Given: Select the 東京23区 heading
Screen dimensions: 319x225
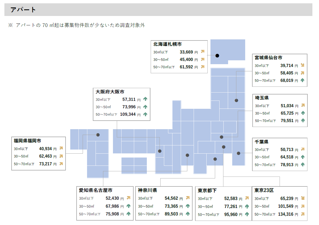Looking at the screenshot, I should click(x=264, y=190).
